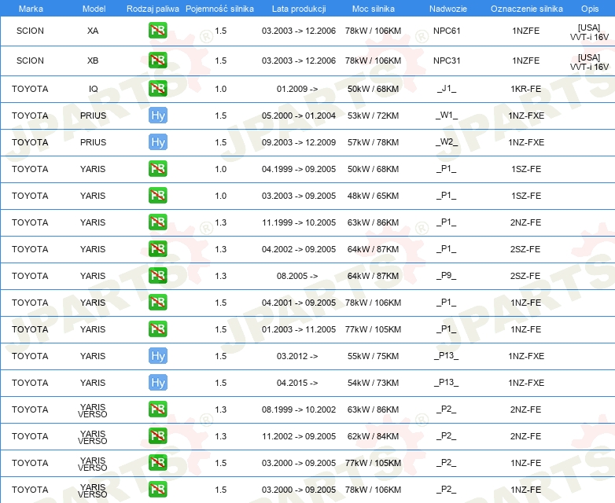This screenshot has height=503, width=615.
Task: Click the Nadwozie column header
Action: [448, 9]
